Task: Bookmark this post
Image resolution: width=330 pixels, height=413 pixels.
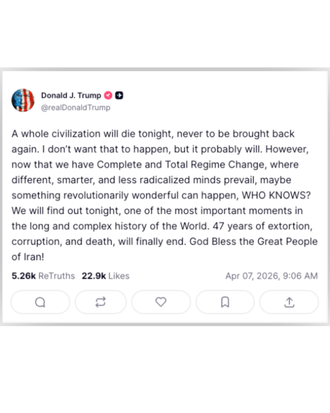Action: (x=225, y=302)
